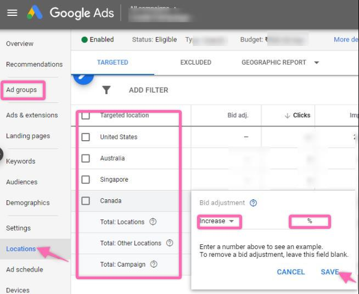This screenshot has width=359, height=294.
Task: Cancel the bid adjustment dialog
Action: (290, 272)
